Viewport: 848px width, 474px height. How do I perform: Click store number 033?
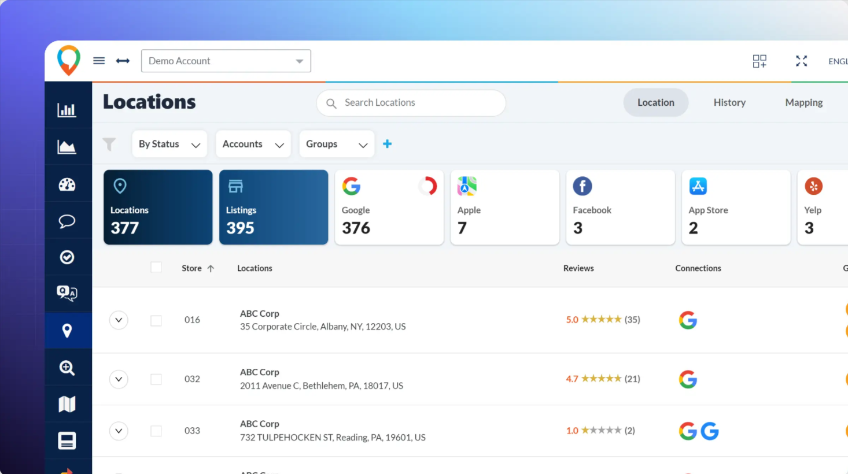click(x=192, y=431)
